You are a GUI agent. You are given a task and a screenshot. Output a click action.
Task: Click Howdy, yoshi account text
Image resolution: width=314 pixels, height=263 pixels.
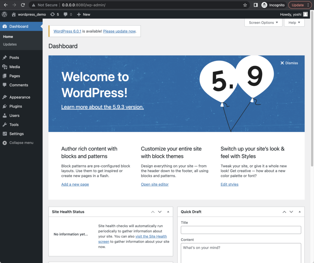click(x=291, y=14)
